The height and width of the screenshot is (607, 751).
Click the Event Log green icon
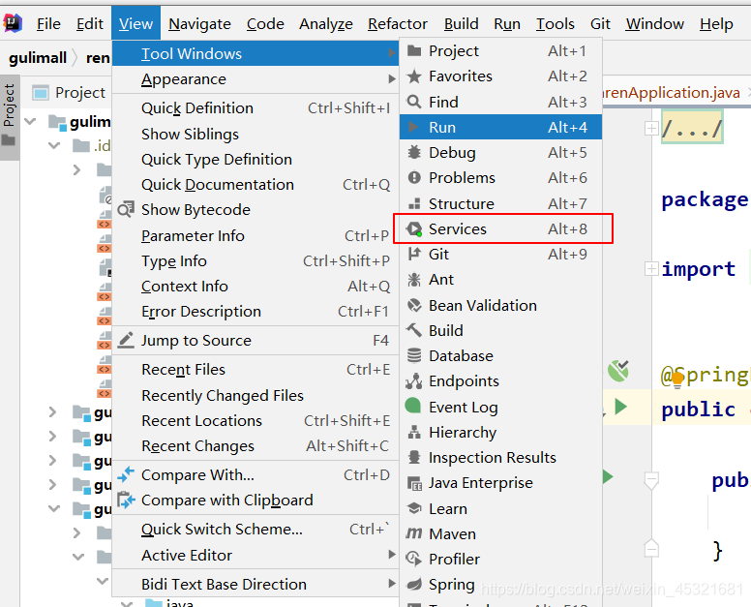413,406
